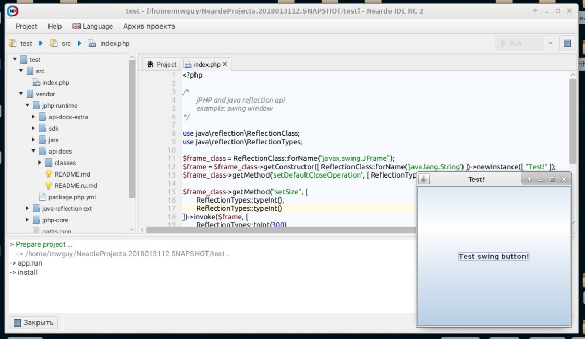Open the Project menu
This screenshot has width=585, height=339.
tap(26, 26)
